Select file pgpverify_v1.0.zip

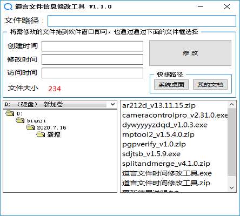coord(154,144)
